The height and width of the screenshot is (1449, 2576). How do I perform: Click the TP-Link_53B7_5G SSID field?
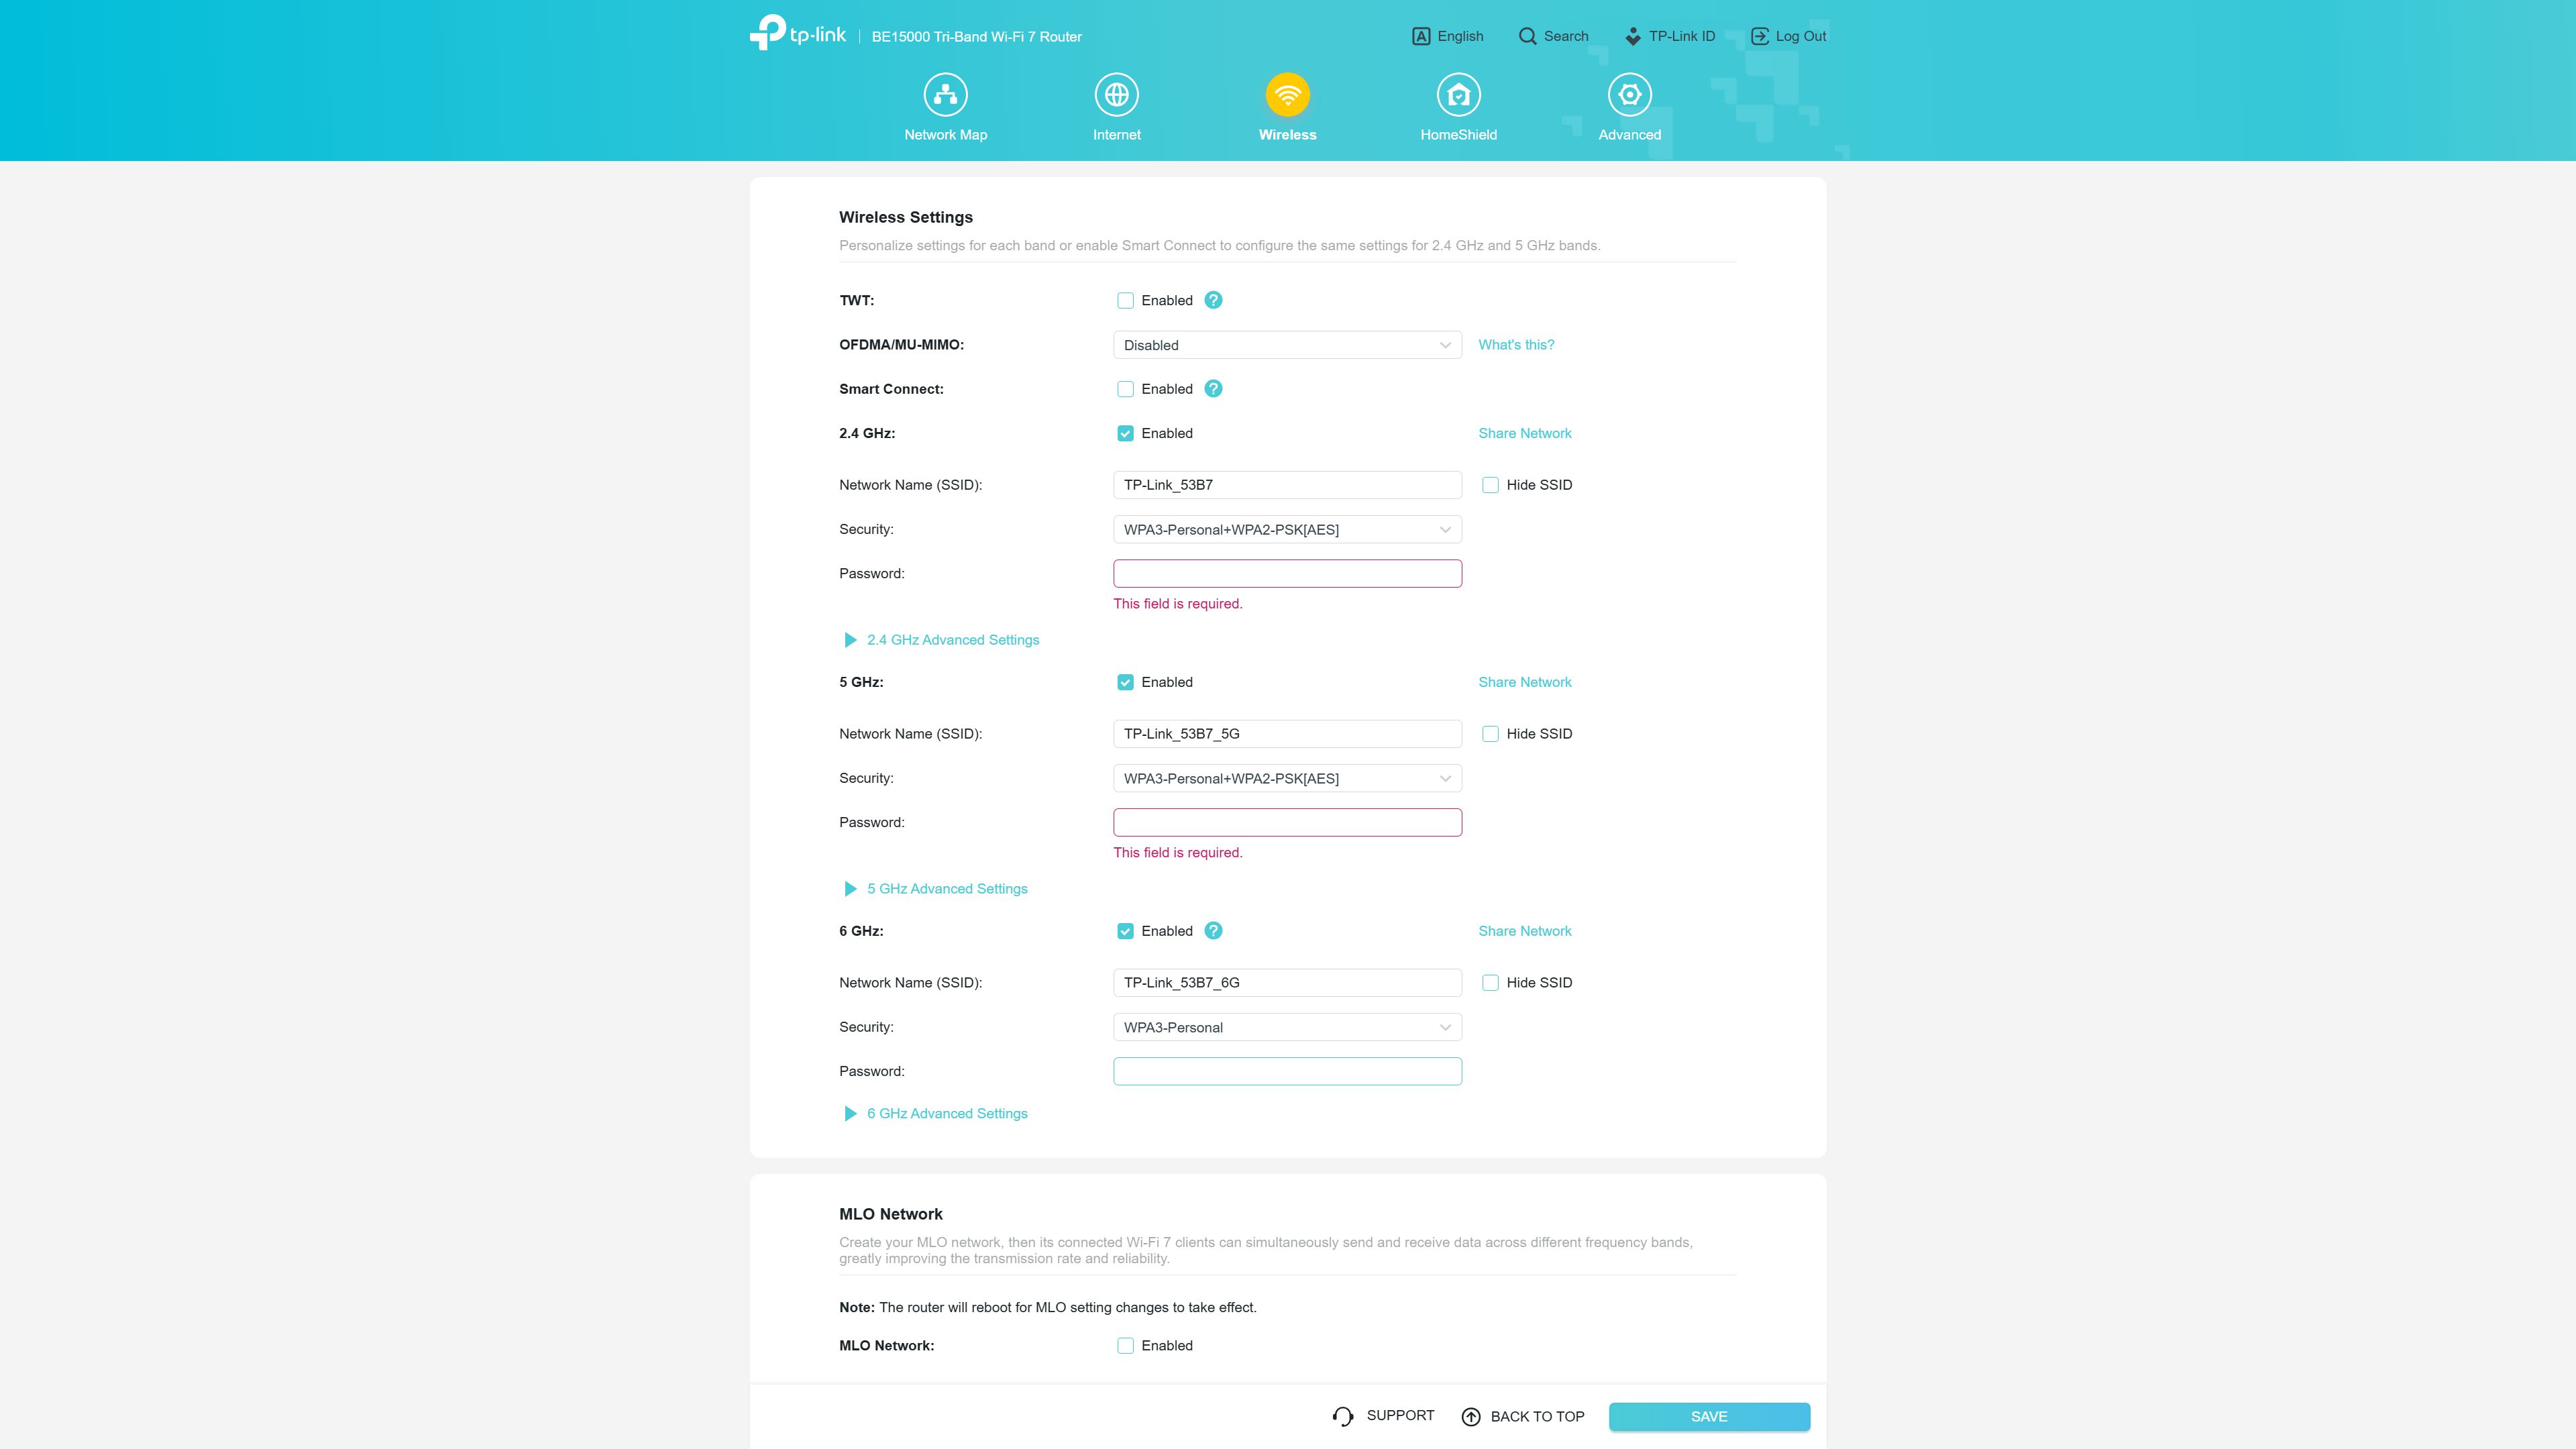1287,734
